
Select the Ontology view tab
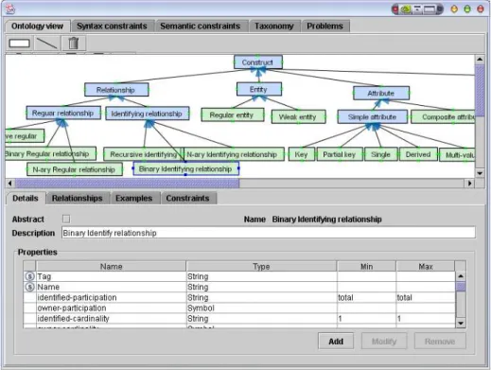coord(37,26)
